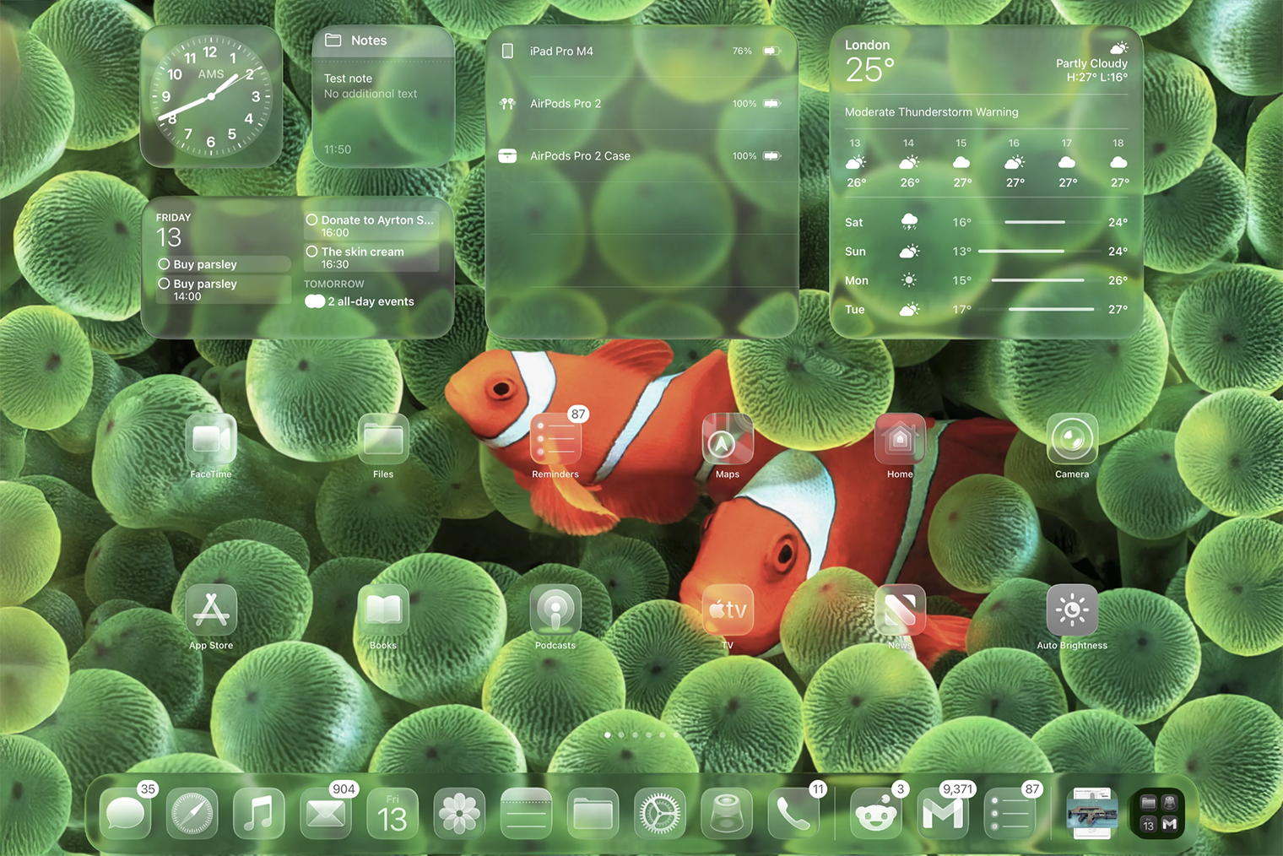Tap the 14 o'clock hourly forecast

(x=909, y=163)
